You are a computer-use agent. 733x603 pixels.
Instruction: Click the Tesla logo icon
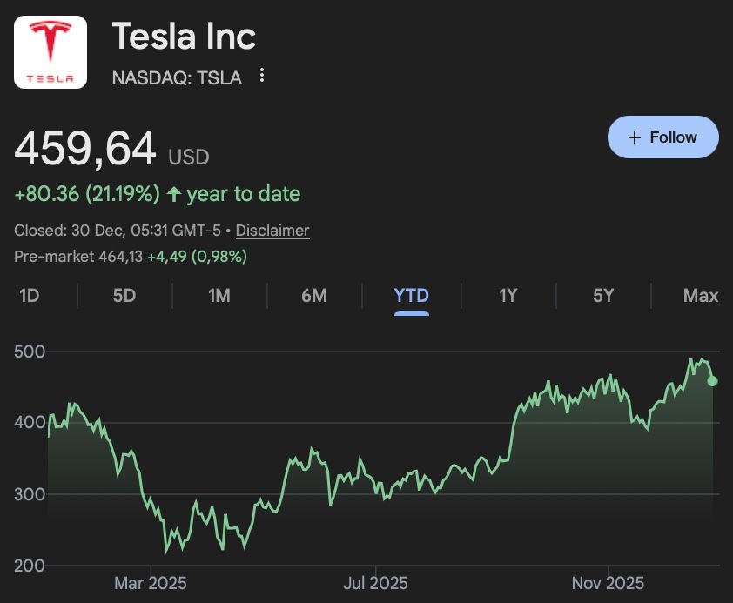point(50,52)
